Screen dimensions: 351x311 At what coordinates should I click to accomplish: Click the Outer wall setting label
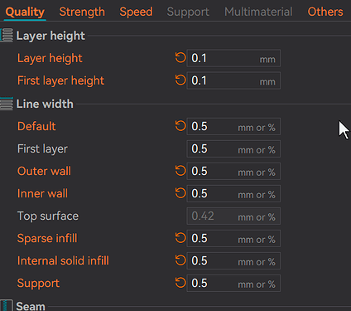(x=44, y=171)
